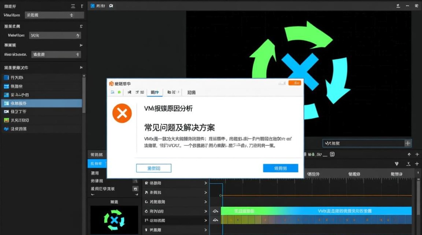Open the second dropdown with the arrow in left panel

coord(55,35)
